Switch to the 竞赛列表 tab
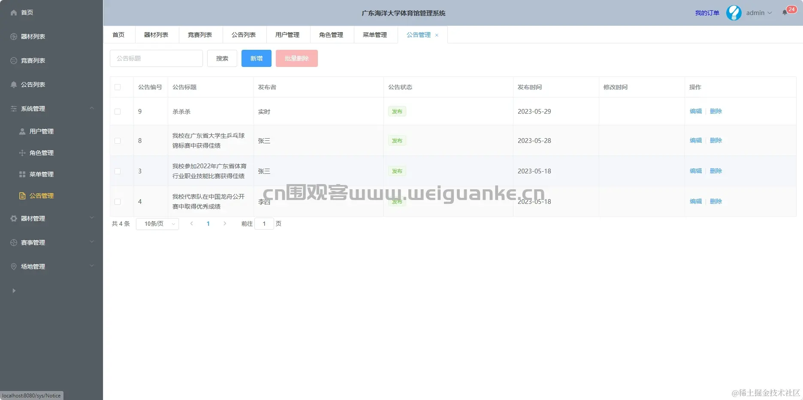Screen dimensions: 803x400 point(200,35)
